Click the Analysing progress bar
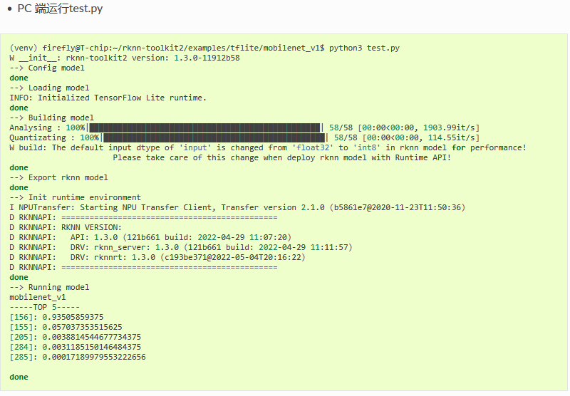Image resolution: width=570 pixels, height=396 pixels. tap(205, 127)
